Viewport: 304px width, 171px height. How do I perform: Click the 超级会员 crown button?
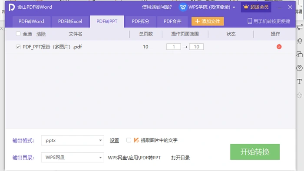pos(256,7)
